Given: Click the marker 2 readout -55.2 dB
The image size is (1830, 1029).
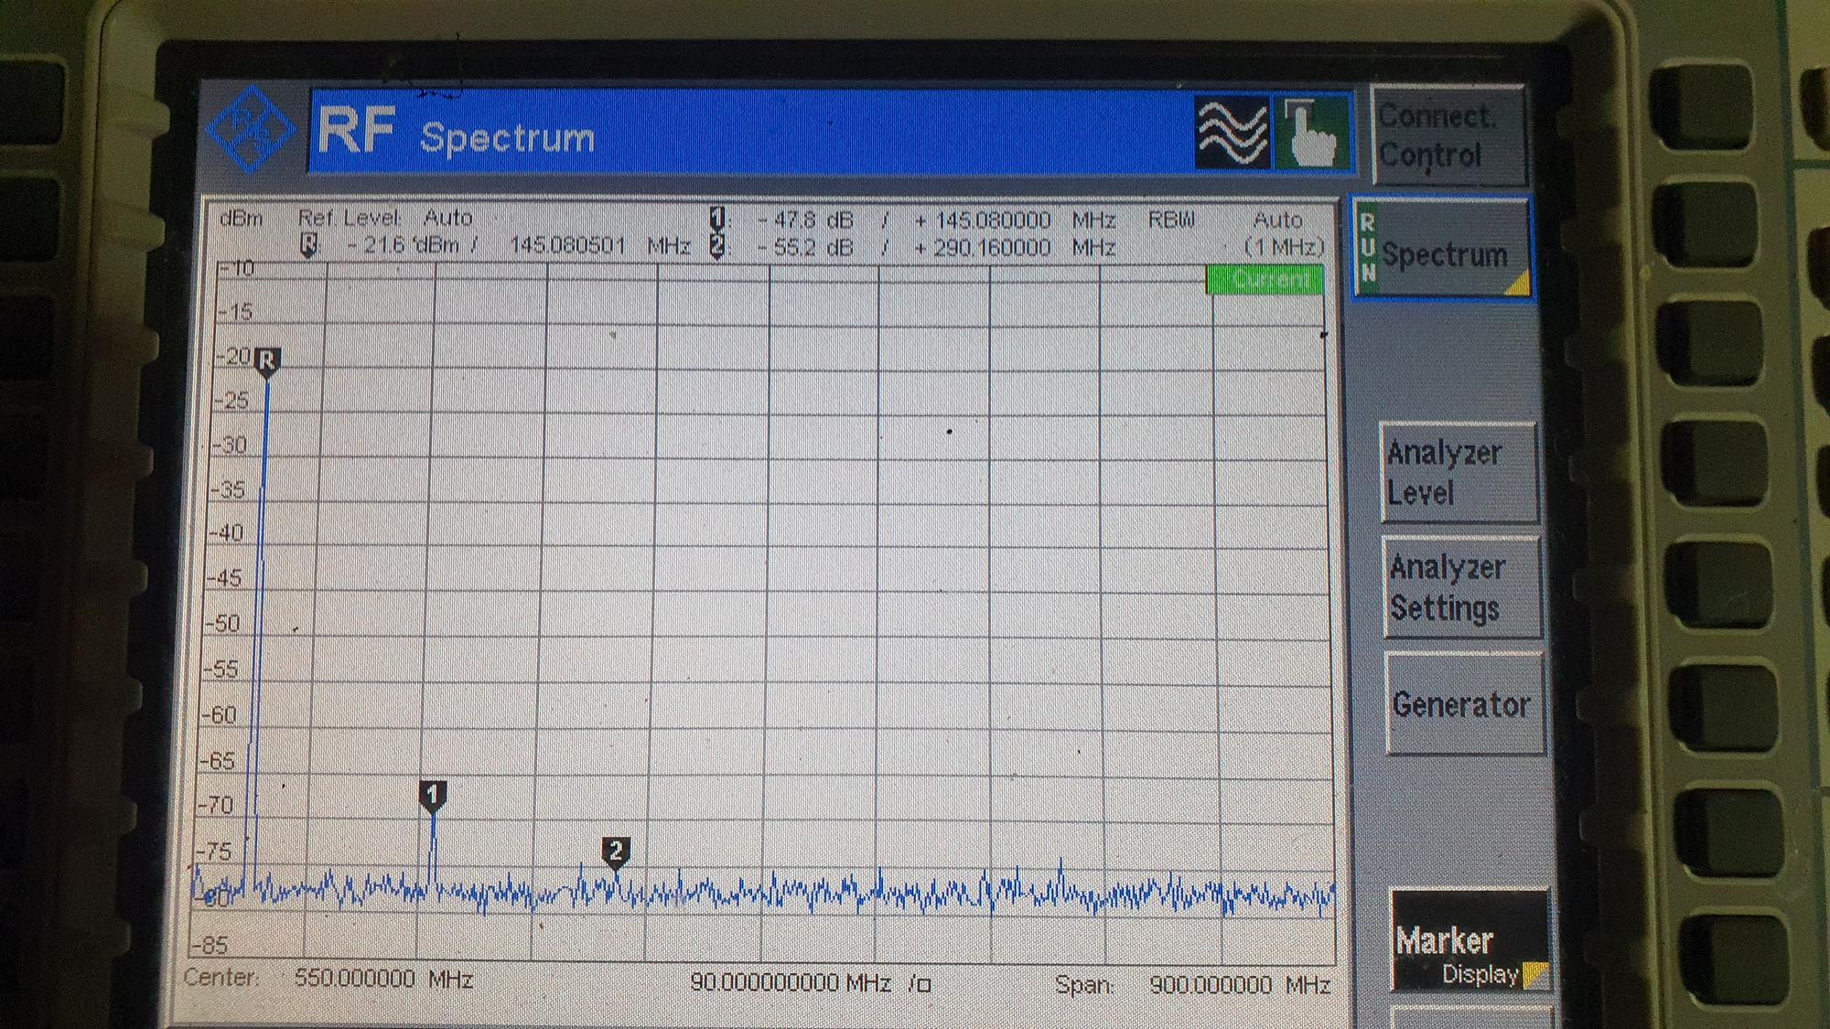Looking at the screenshot, I should 805,248.
